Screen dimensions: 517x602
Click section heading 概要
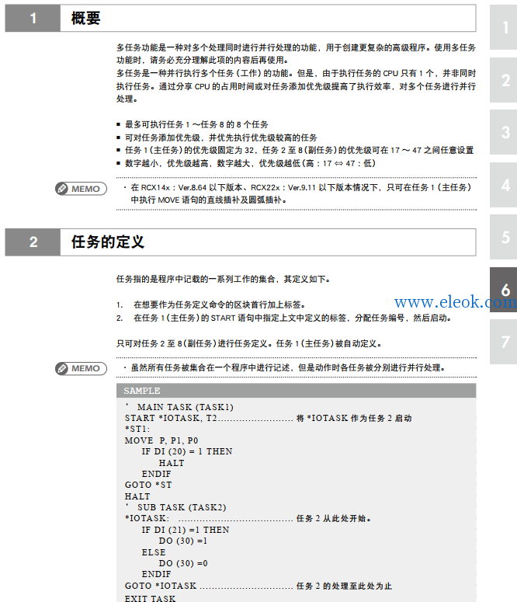[85, 18]
